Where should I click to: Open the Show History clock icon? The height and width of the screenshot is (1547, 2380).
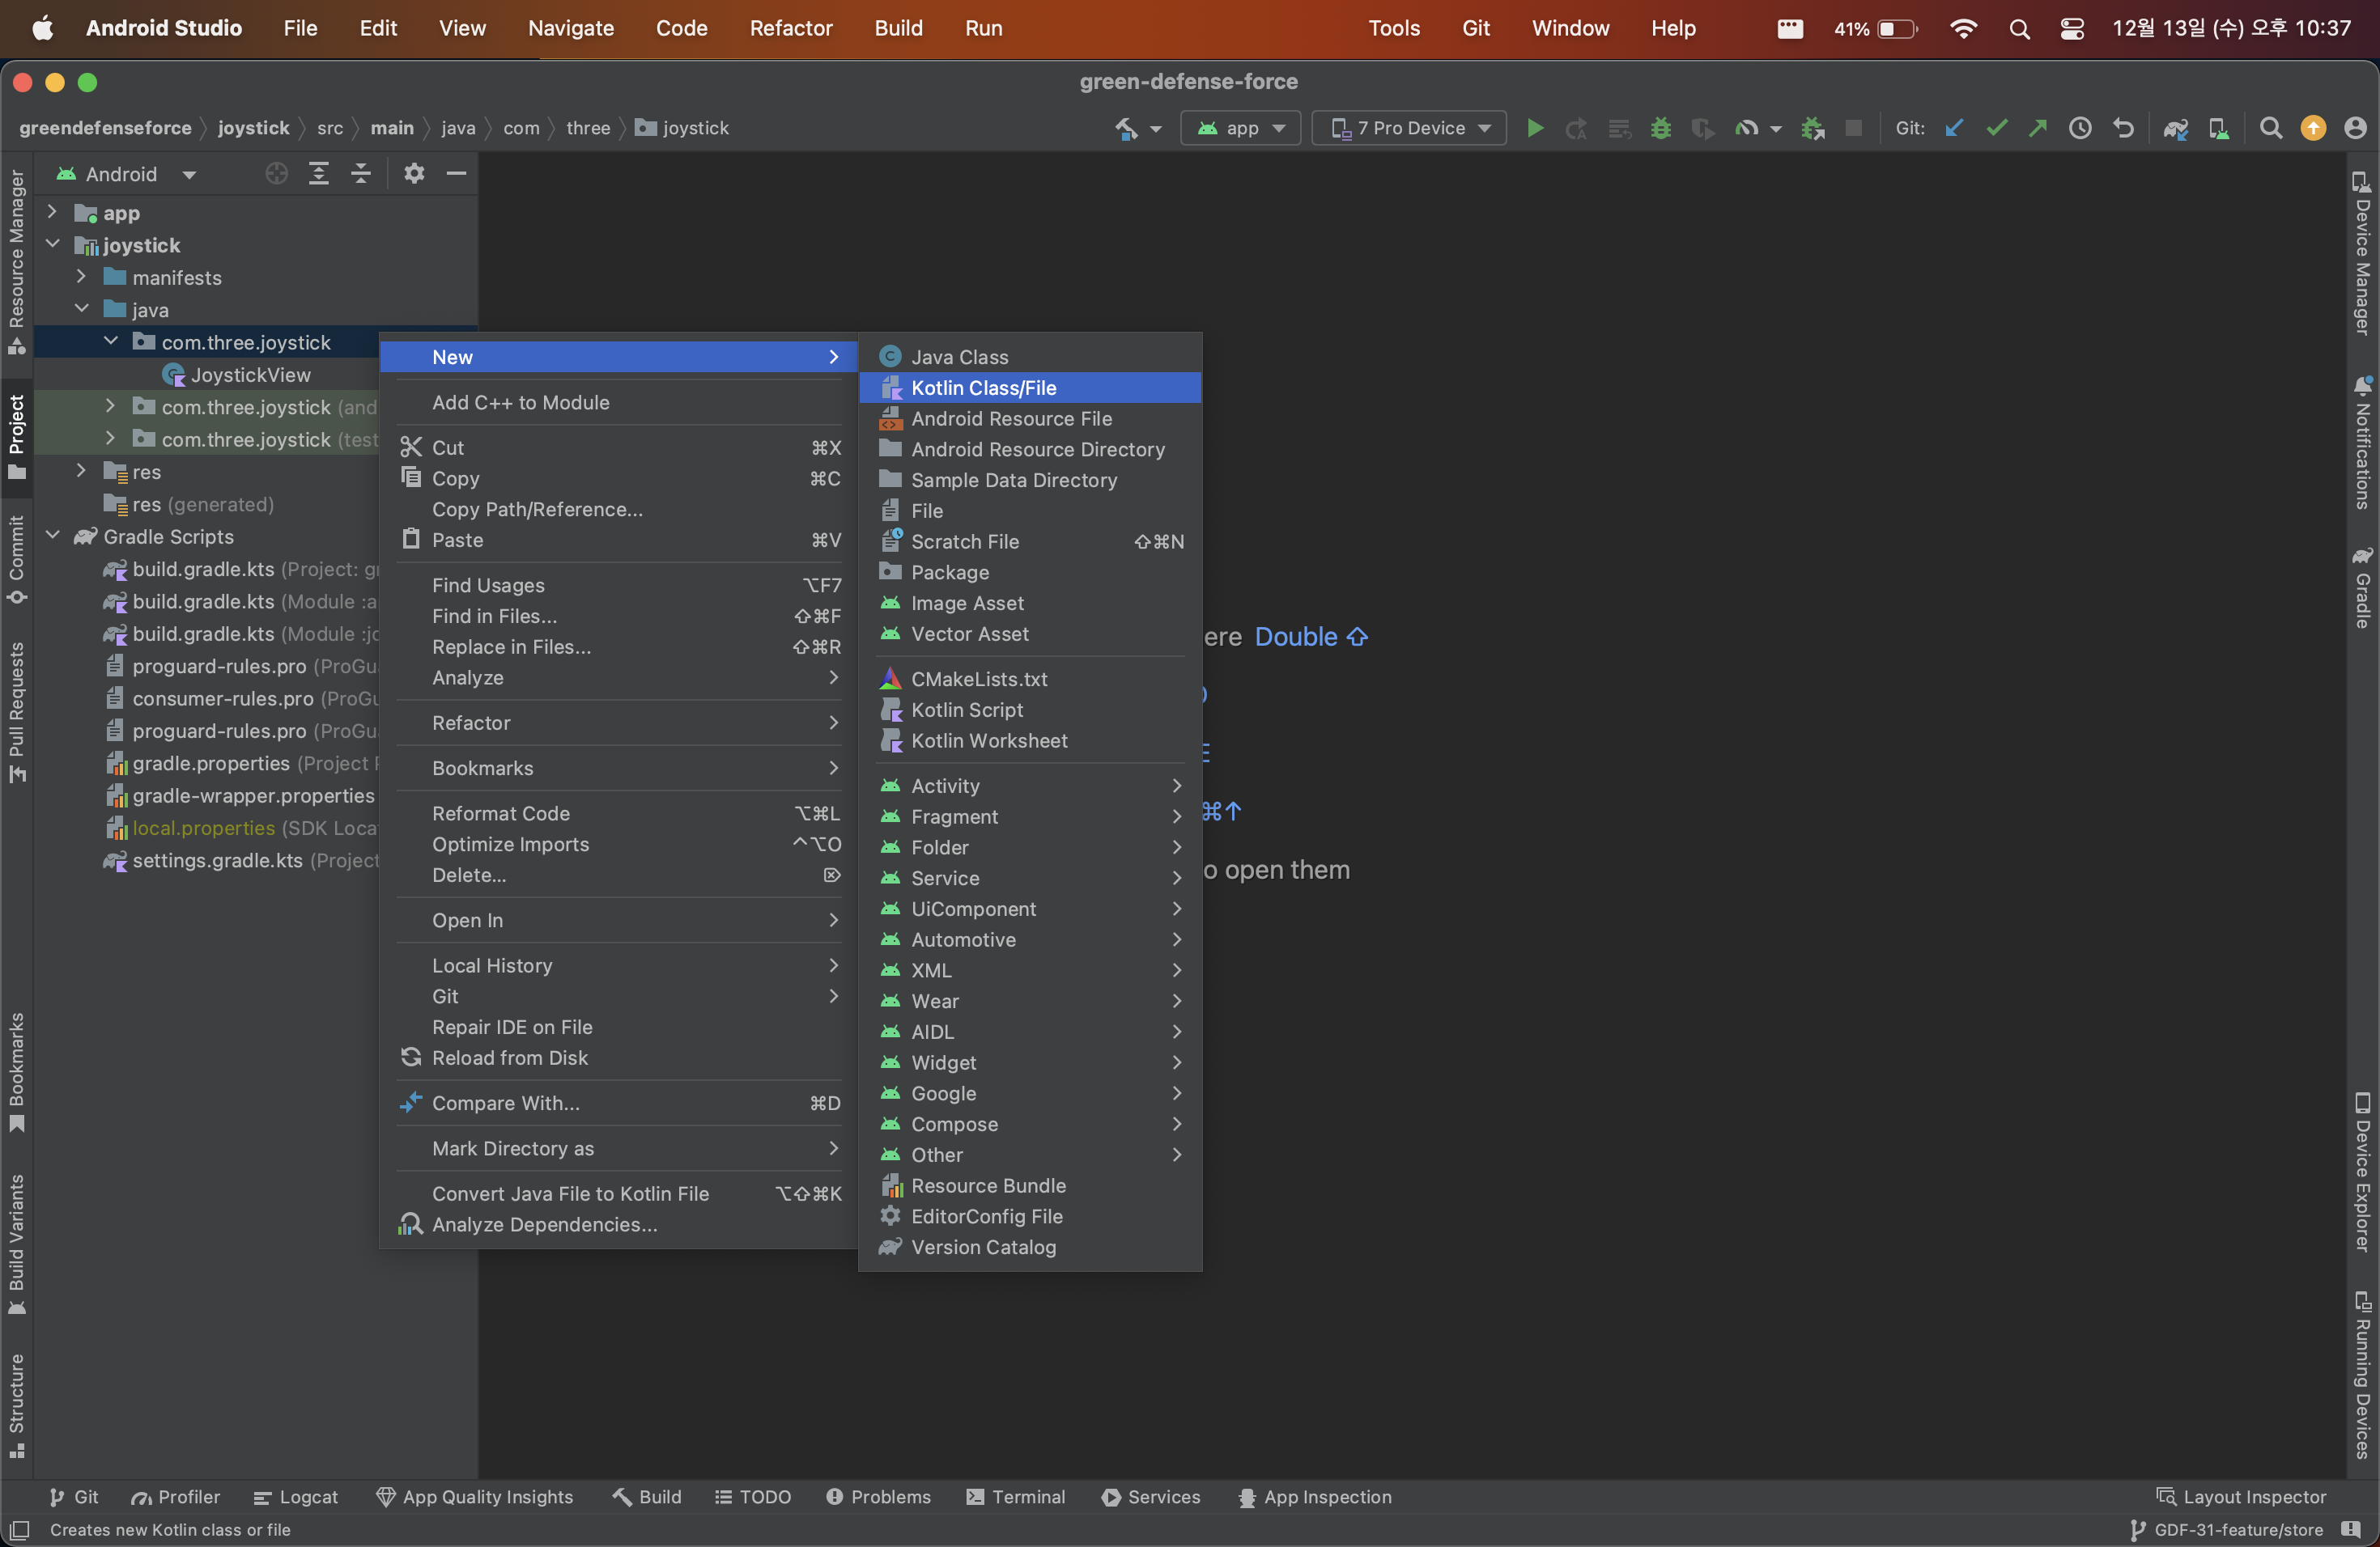(2080, 128)
